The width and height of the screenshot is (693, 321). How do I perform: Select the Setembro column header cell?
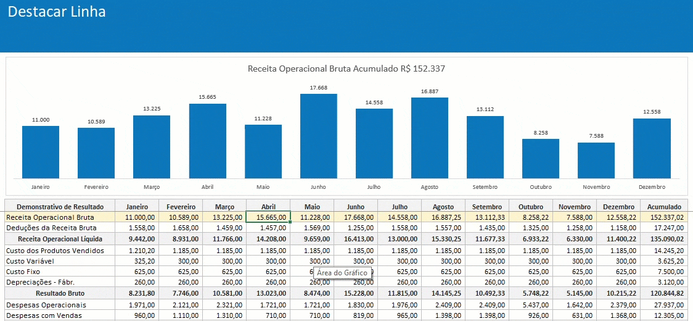(487, 206)
